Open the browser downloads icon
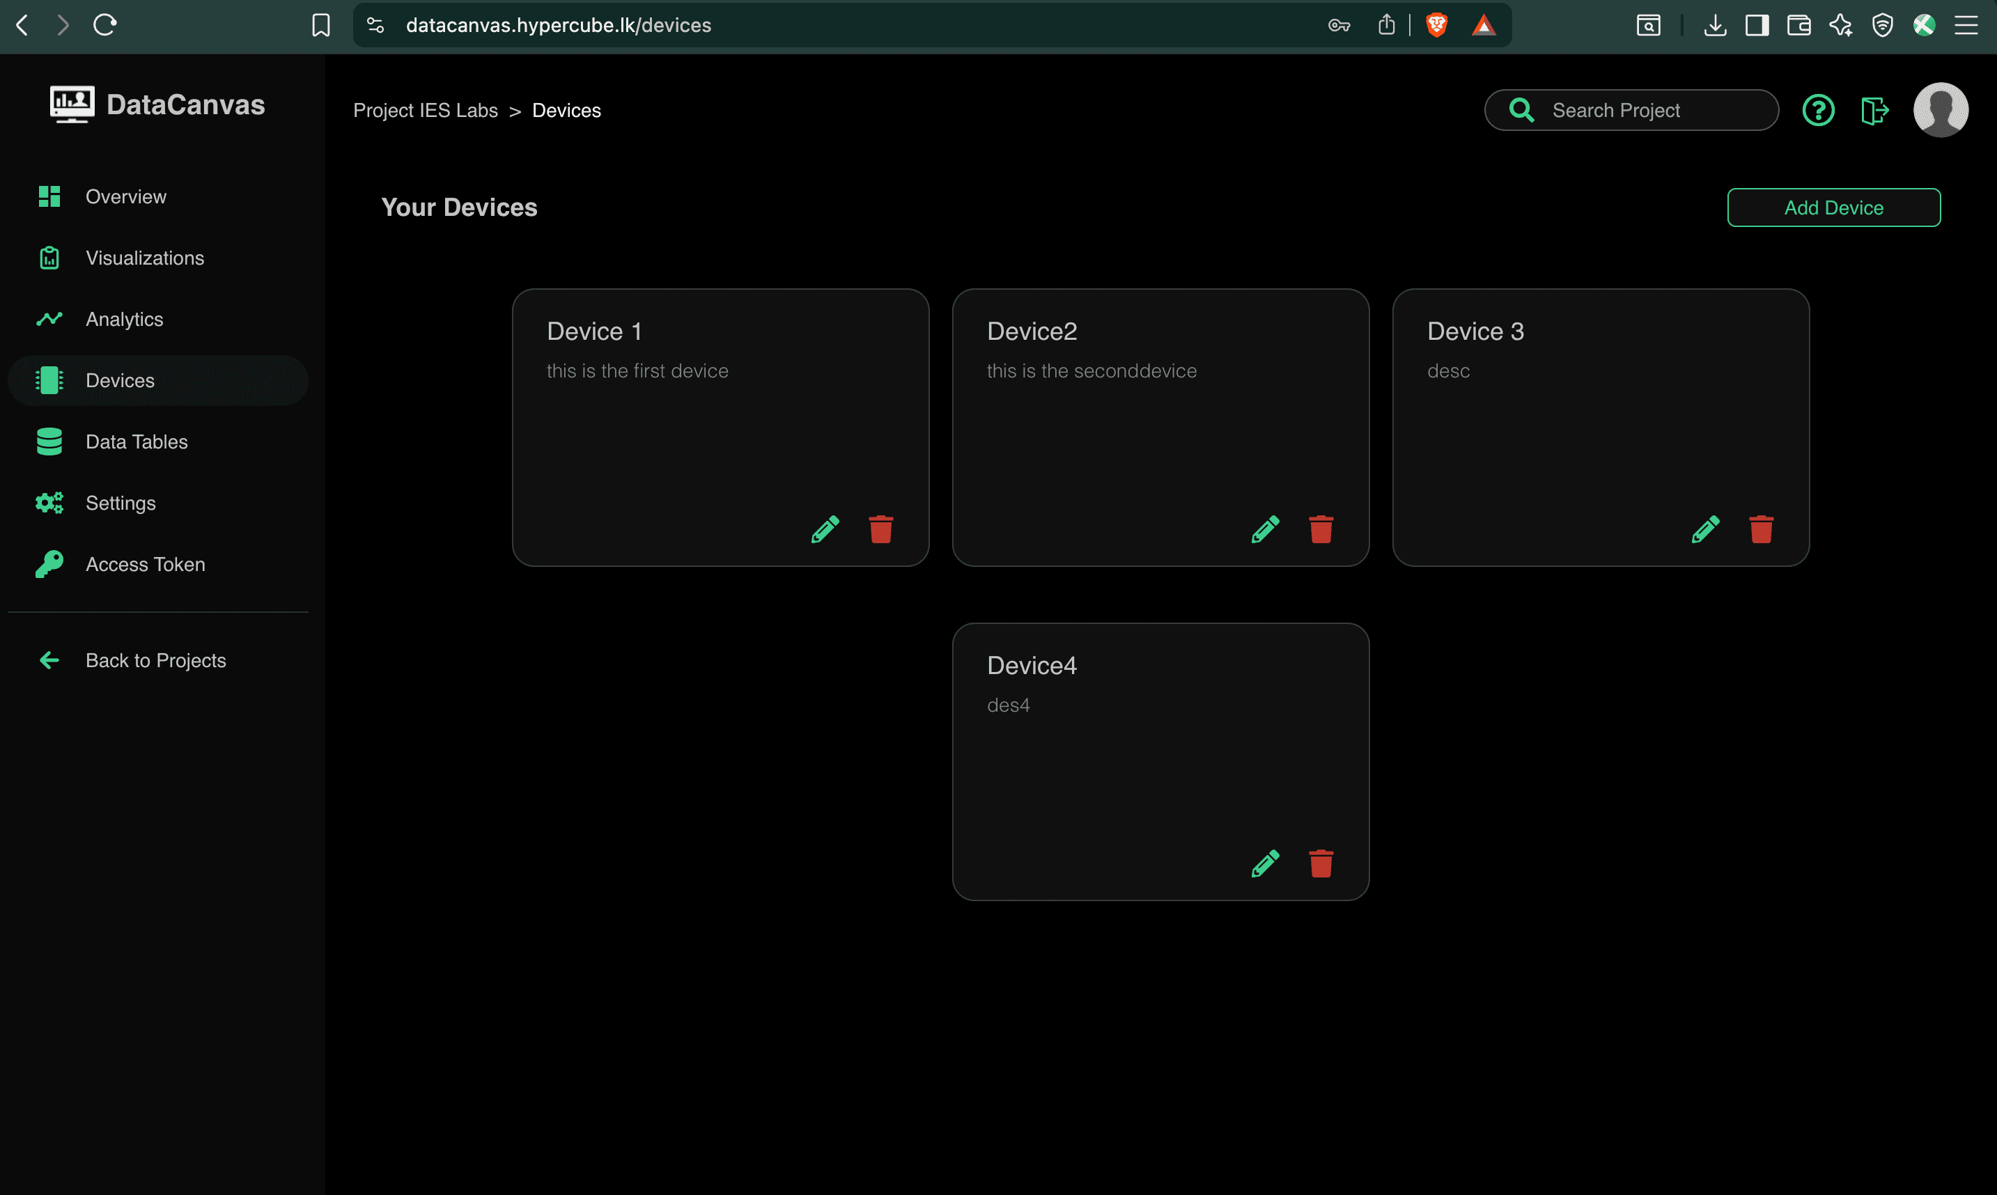Viewport: 1997px width, 1195px height. pos(1716,25)
